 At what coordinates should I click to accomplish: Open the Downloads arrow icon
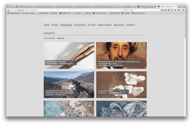[172, 10]
